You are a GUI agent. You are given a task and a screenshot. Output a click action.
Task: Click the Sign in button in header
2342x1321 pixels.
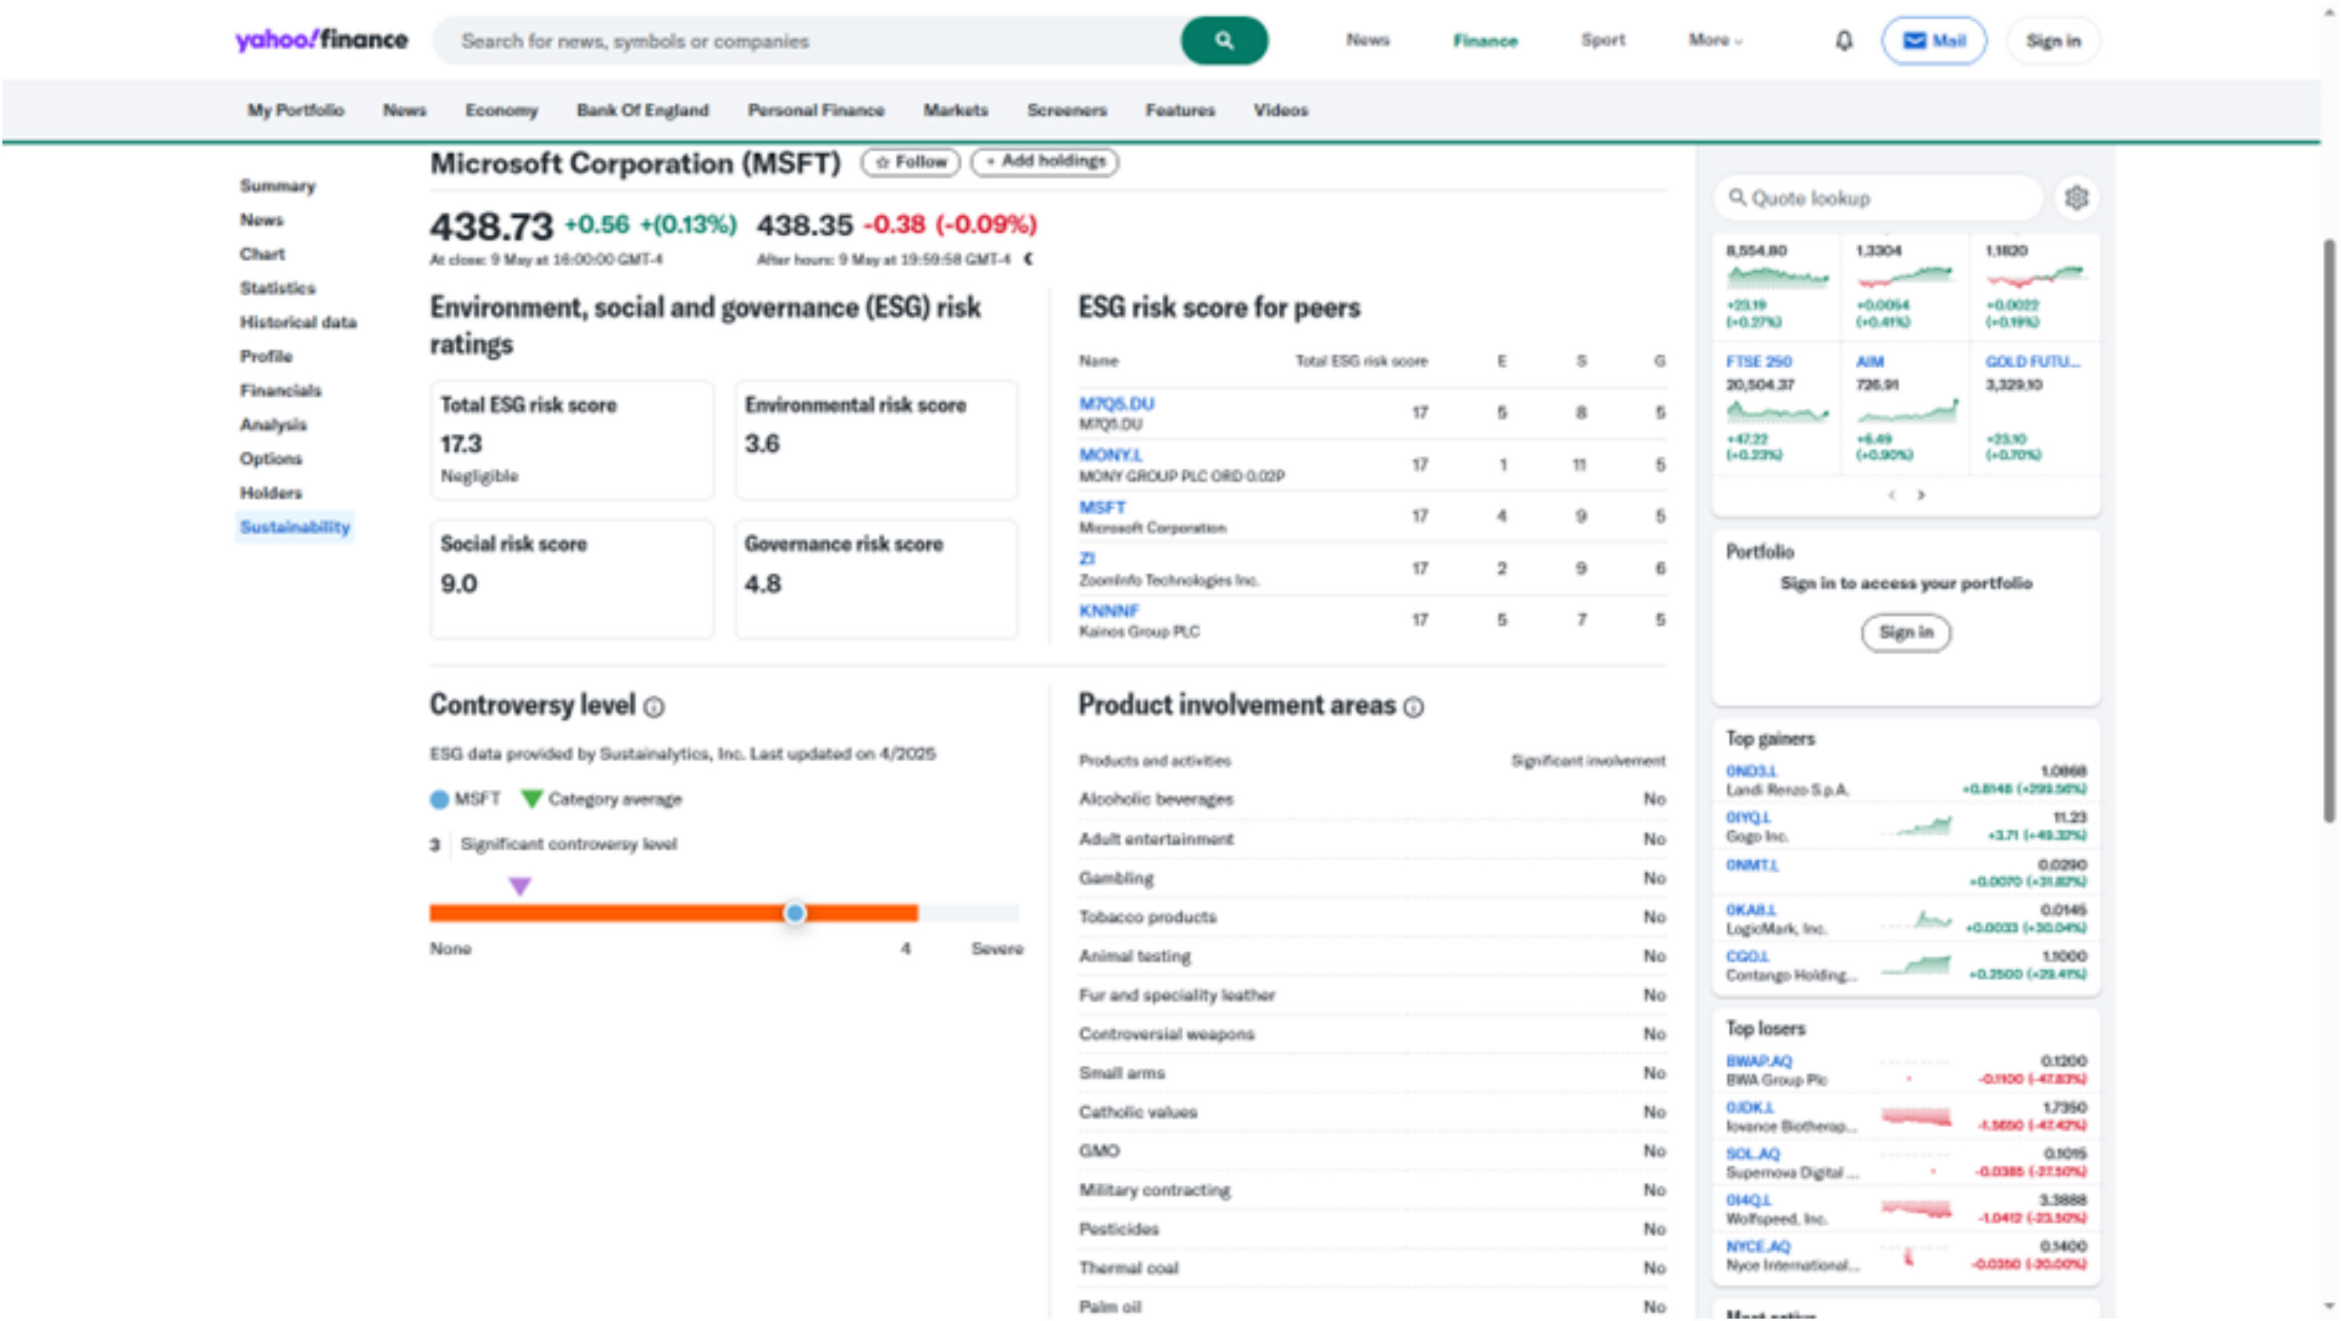[2053, 41]
